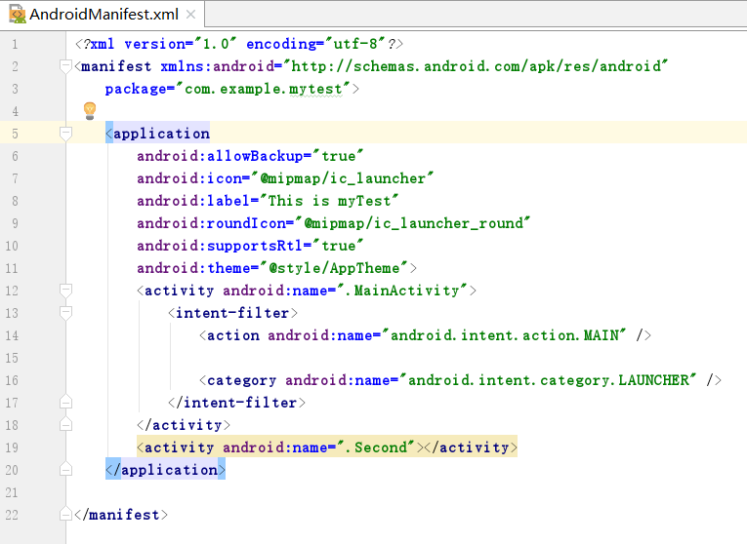Open the yellow lightbulb quick-fix icon
The height and width of the screenshot is (544, 747).
[x=90, y=111]
